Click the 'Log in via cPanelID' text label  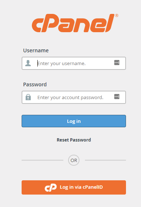(81, 187)
